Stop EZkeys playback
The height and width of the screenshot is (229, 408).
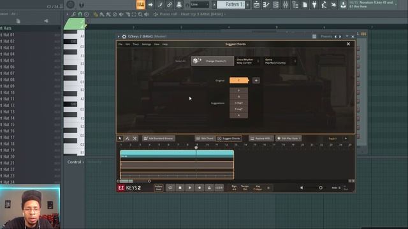[x=180, y=188]
